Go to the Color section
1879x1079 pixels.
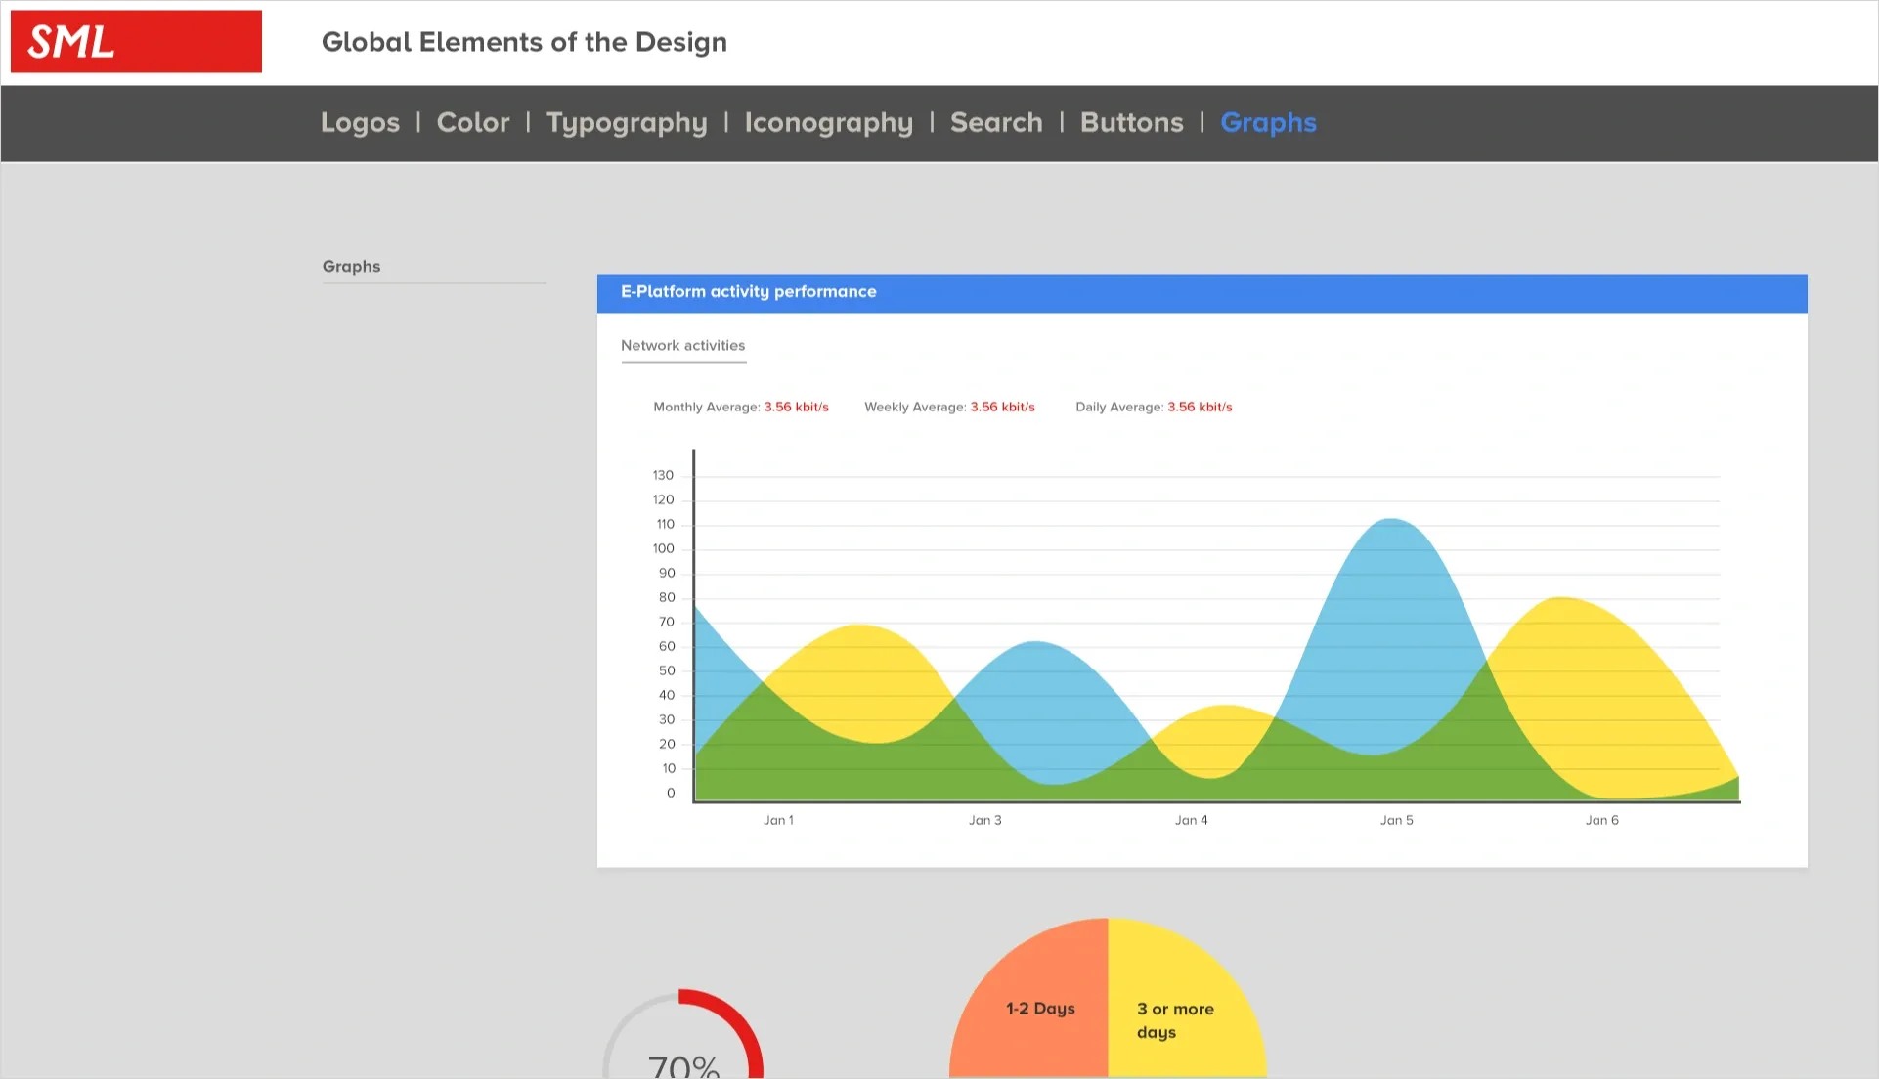(473, 123)
